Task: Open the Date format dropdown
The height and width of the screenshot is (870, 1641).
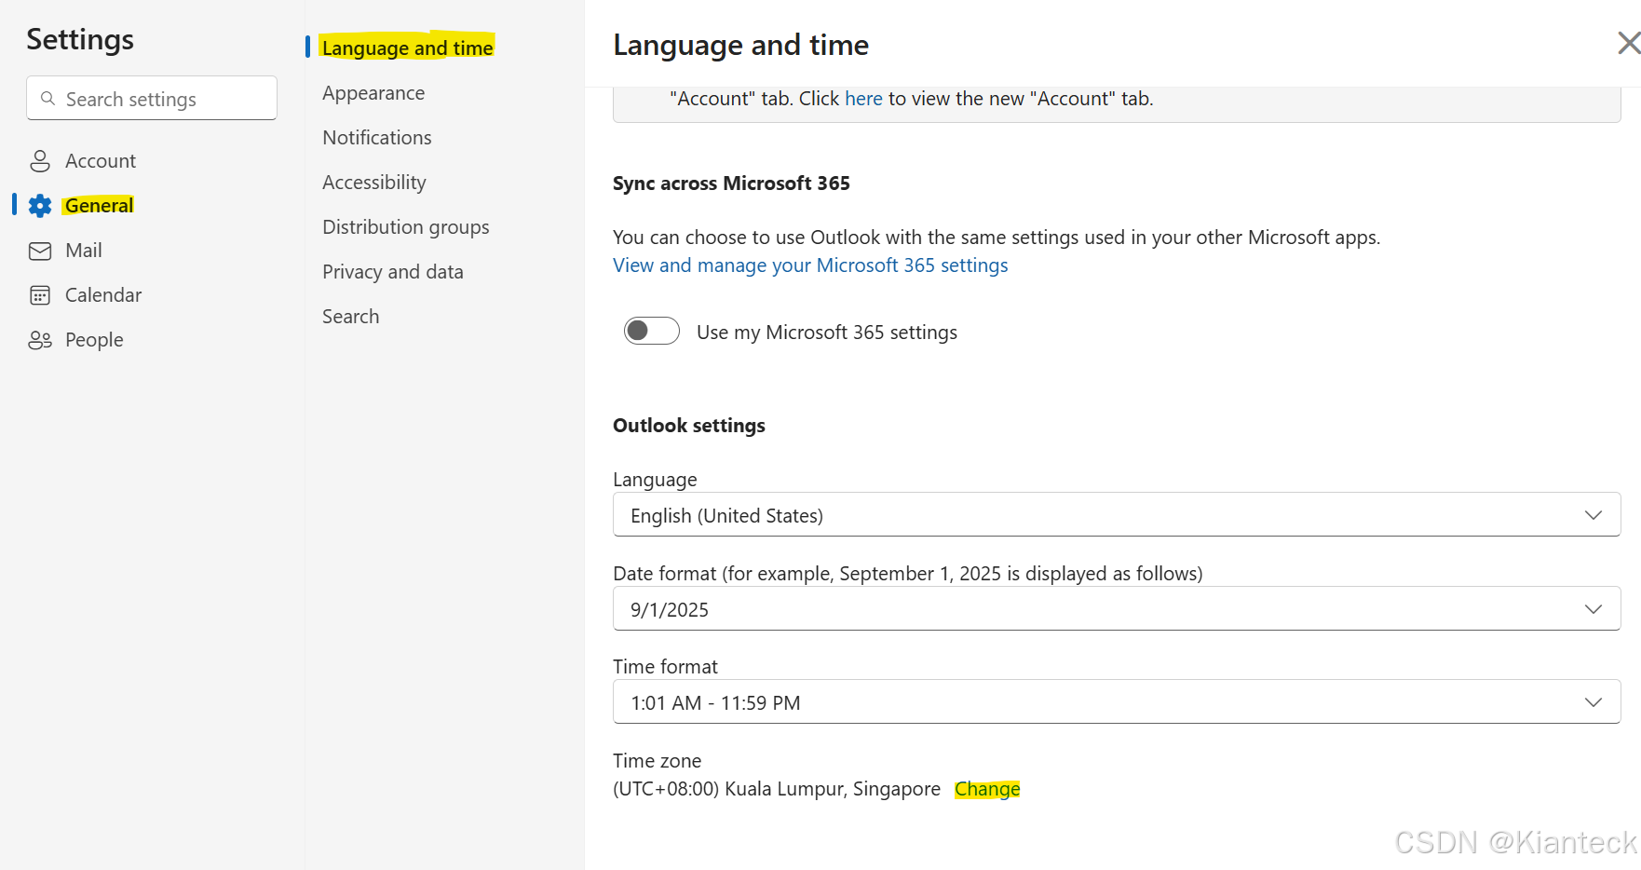Action: click(1117, 608)
